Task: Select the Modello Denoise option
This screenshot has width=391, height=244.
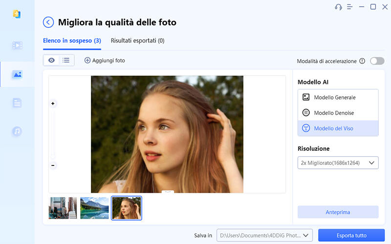Action: [x=338, y=113]
